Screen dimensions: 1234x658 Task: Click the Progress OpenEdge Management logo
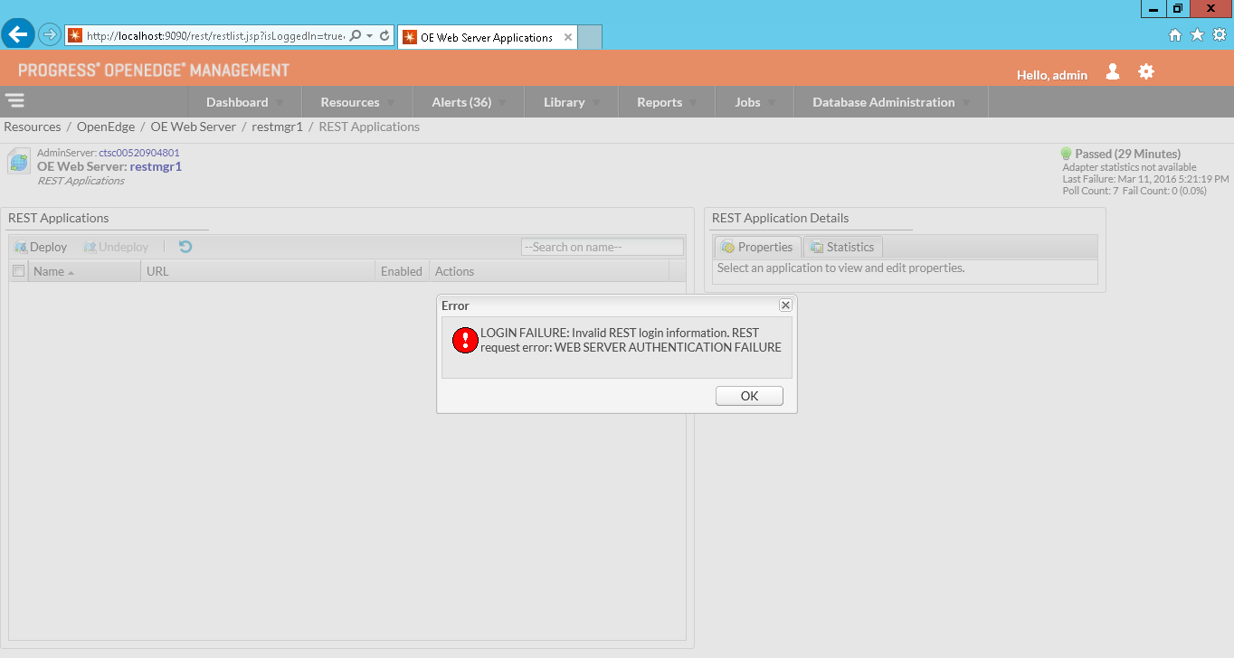tap(154, 70)
